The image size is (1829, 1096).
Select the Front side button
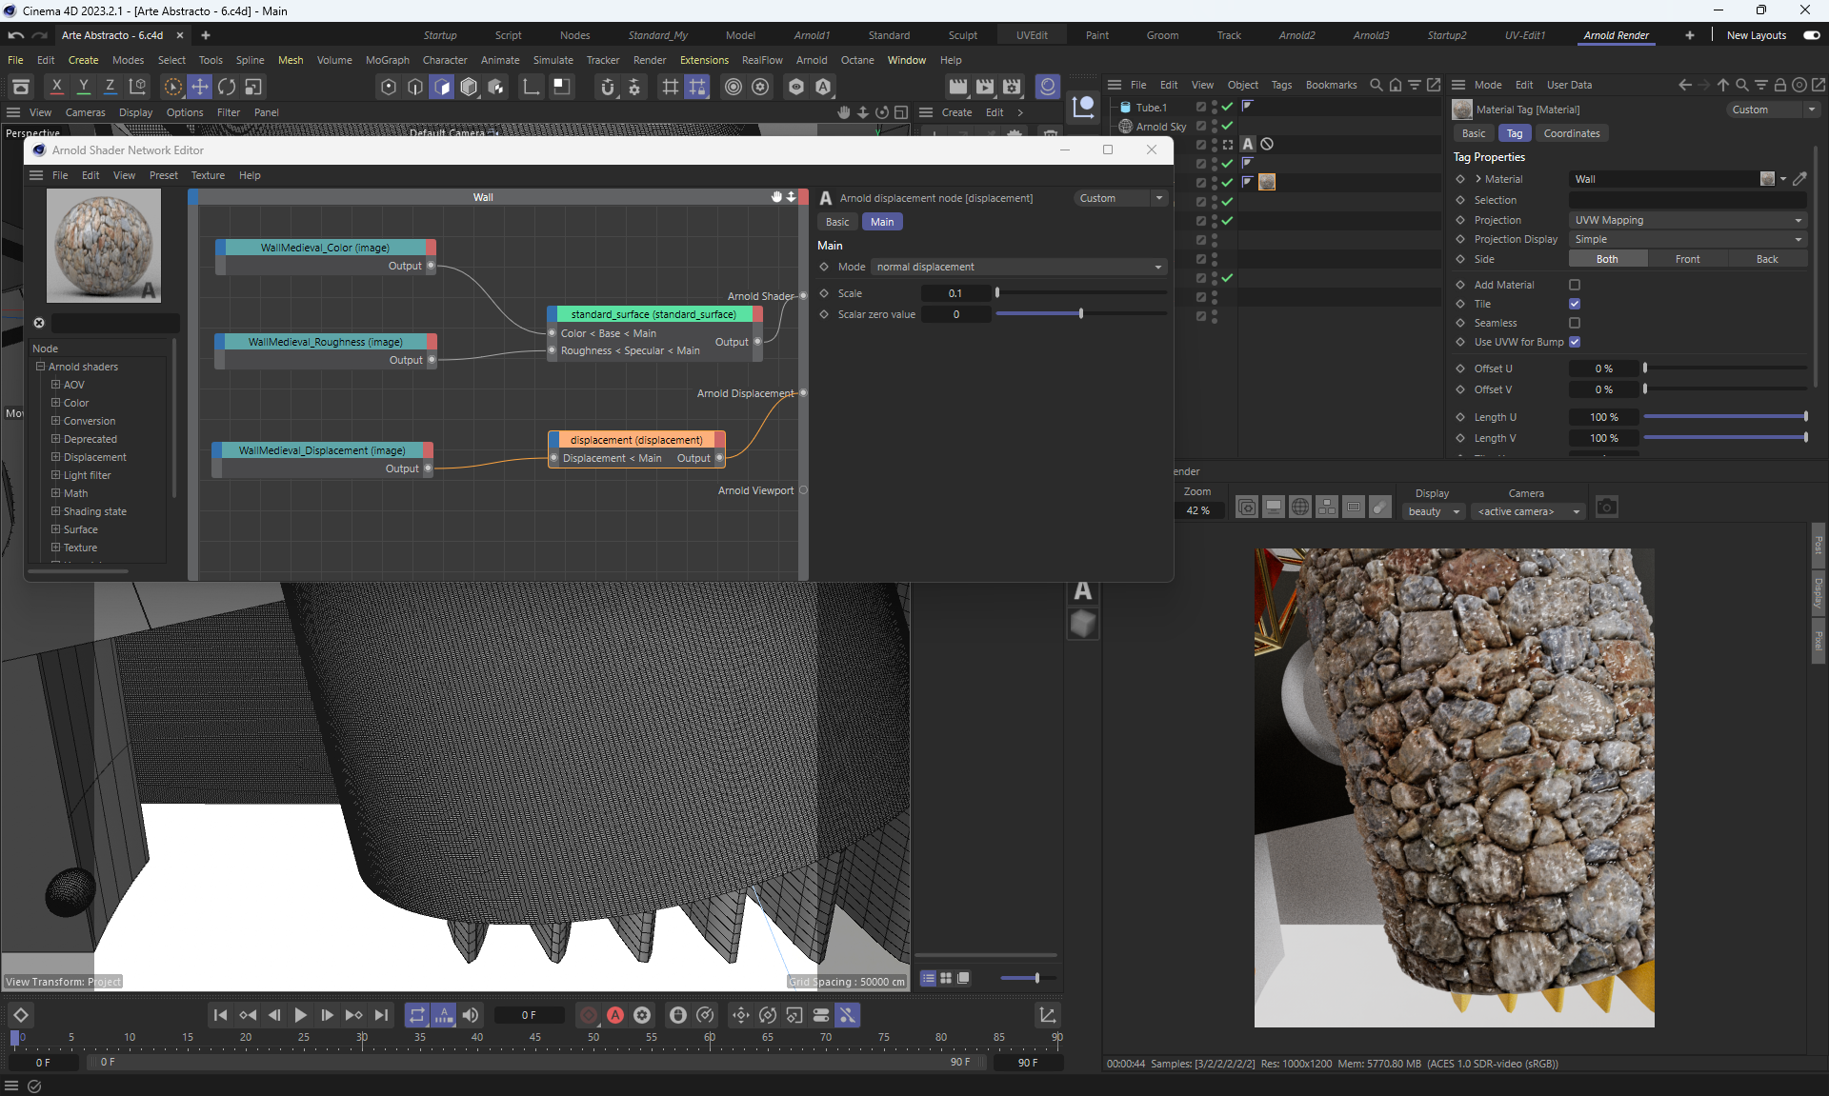1687,259
